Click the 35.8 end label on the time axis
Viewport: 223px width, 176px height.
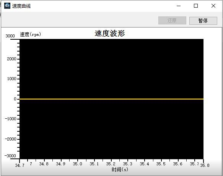pos(205,165)
